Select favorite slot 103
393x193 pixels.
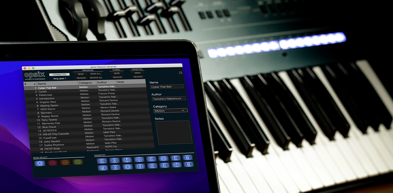coord(152,166)
